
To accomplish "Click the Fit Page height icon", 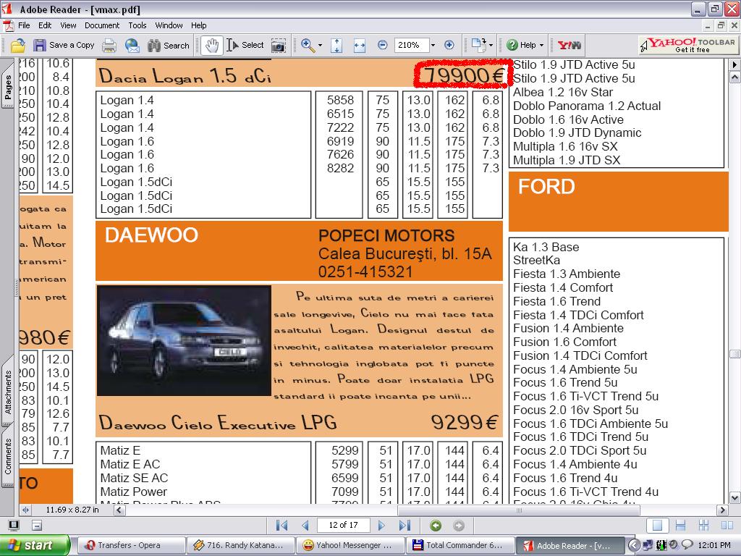I will 336,45.
